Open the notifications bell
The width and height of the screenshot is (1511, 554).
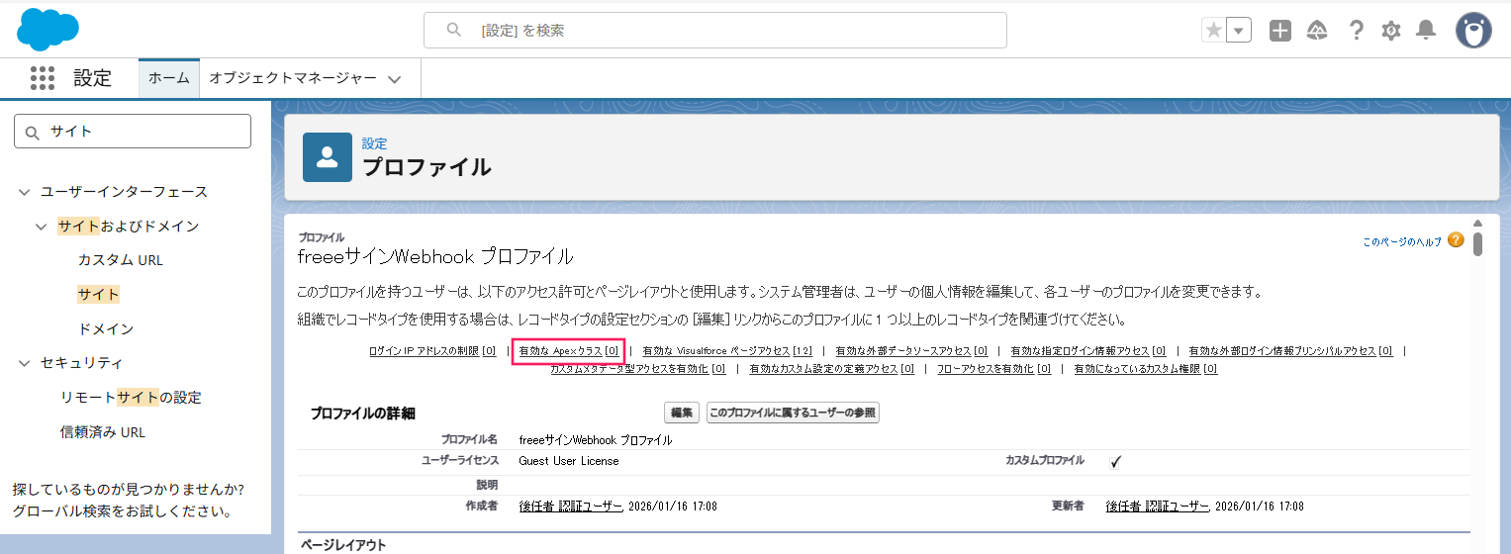[x=1426, y=31]
